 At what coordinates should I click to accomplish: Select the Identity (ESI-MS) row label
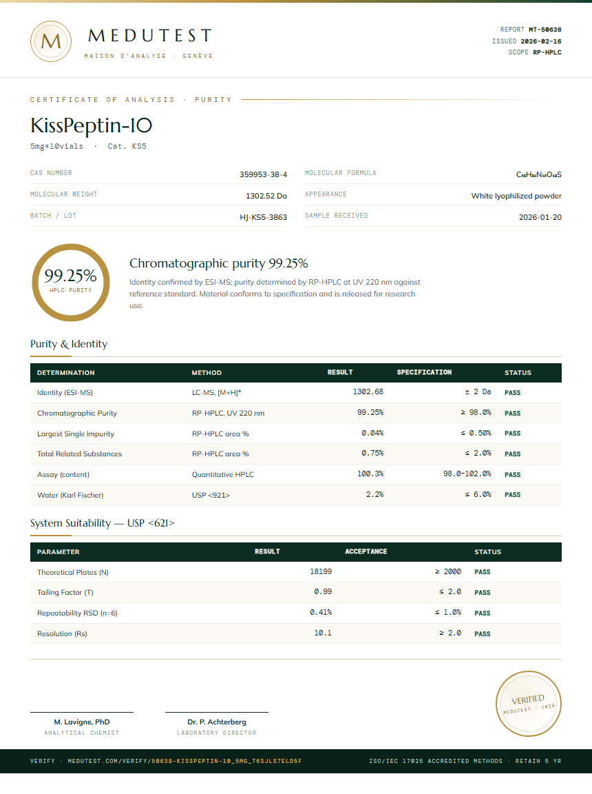point(65,392)
